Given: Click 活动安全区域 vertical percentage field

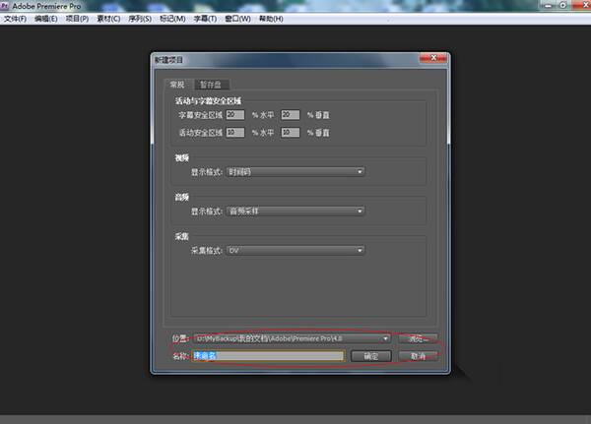Looking at the screenshot, I should click(291, 133).
